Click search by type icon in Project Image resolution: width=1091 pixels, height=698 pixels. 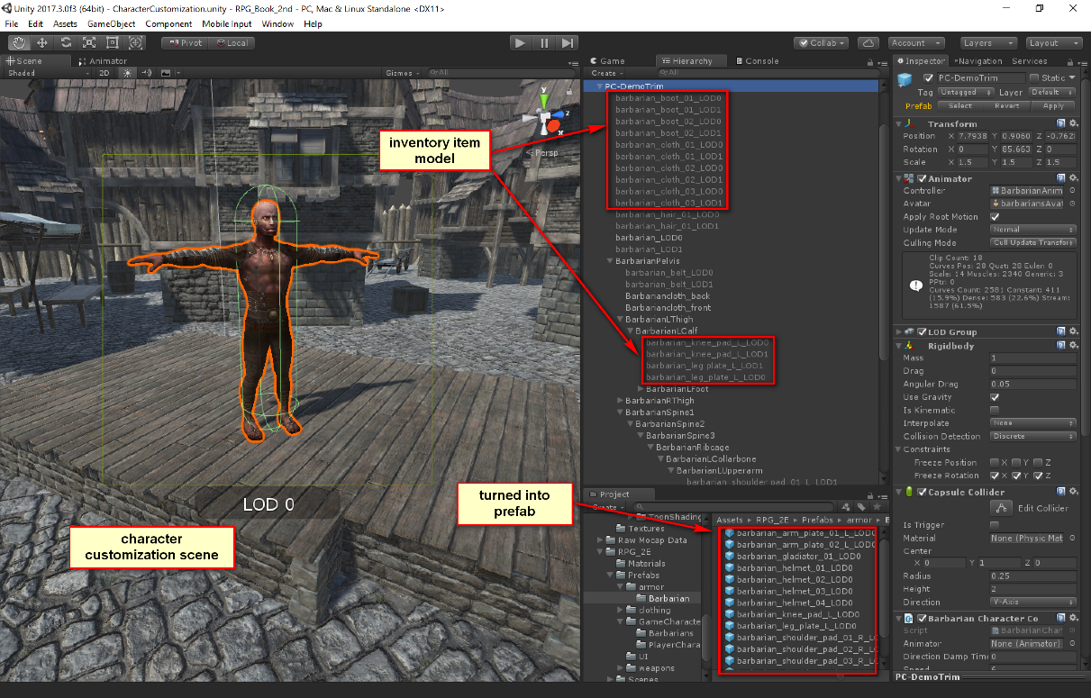pyautogui.click(x=846, y=506)
